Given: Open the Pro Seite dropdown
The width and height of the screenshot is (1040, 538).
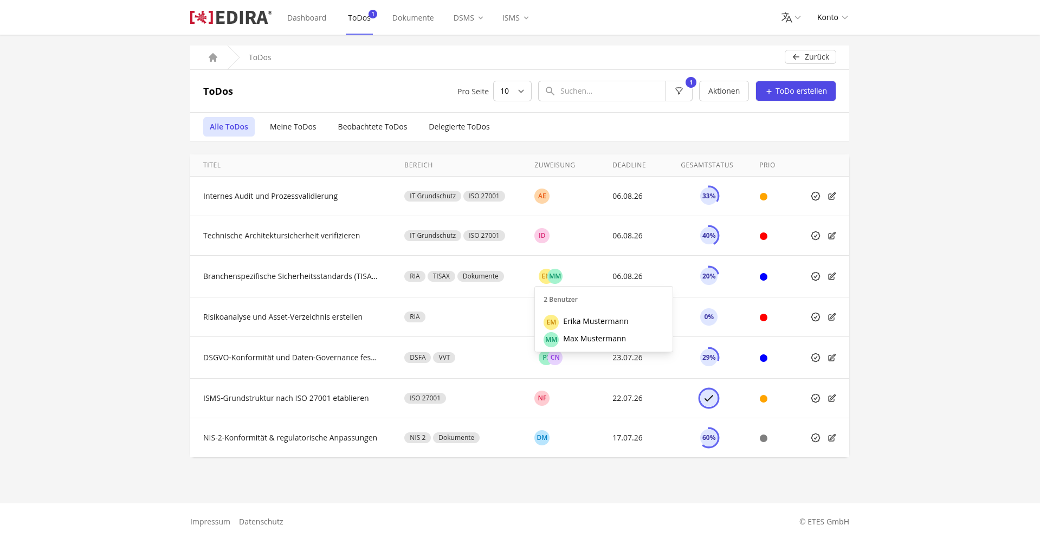Looking at the screenshot, I should pyautogui.click(x=512, y=91).
